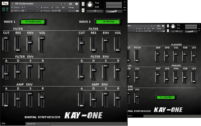Open the 10 - Vocal Hall 1 reverb selector
Viewport: 201px width, 126px height.
click(x=166, y=97)
